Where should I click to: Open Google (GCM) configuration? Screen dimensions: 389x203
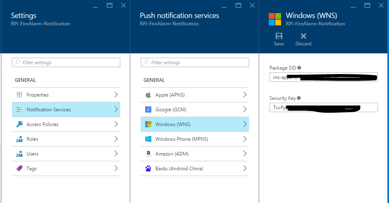195,109
